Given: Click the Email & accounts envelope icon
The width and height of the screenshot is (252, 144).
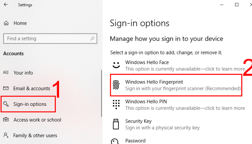Looking at the screenshot, I should (6, 89).
